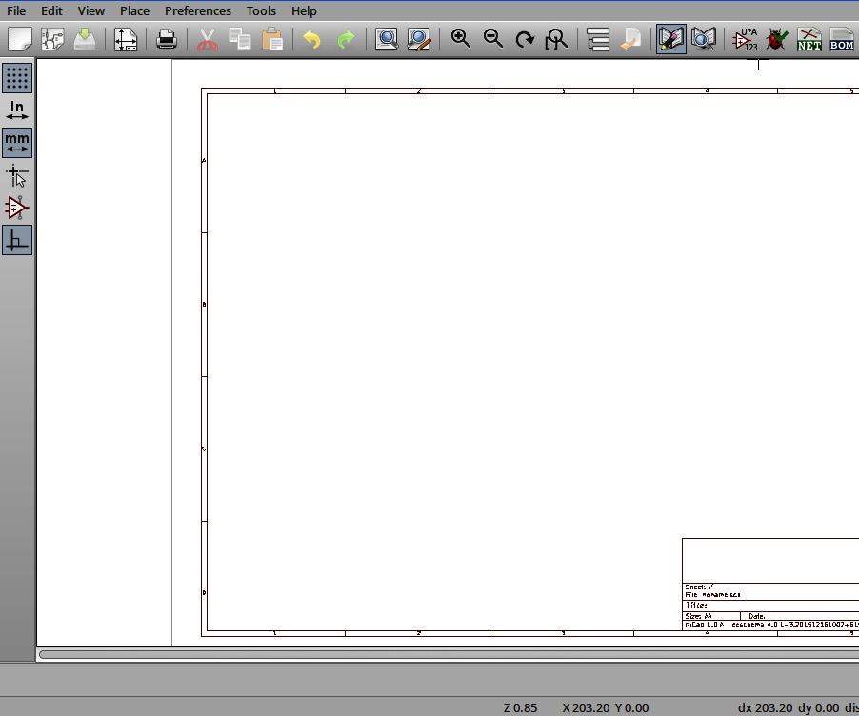Create a new schematic with toolbar icon
The height and width of the screenshot is (716, 859).
pyautogui.click(x=20, y=39)
